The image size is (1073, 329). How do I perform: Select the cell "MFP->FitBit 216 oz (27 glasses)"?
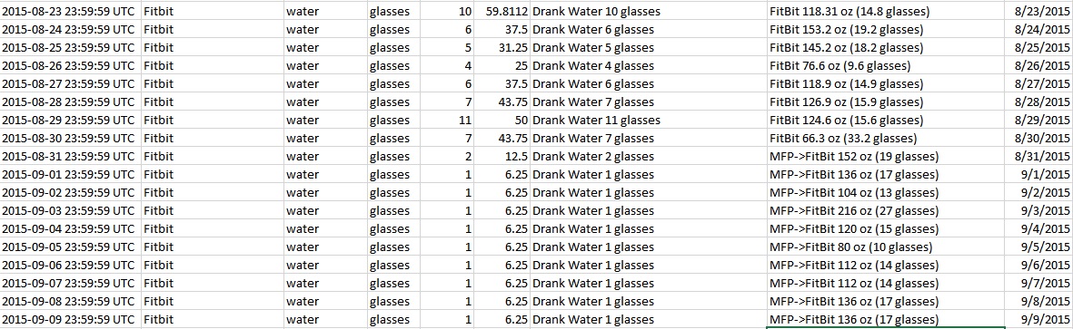pos(886,210)
